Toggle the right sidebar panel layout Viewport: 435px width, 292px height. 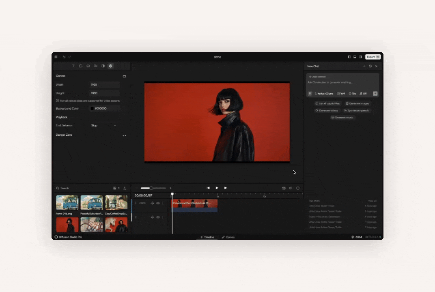pyautogui.click(x=360, y=57)
